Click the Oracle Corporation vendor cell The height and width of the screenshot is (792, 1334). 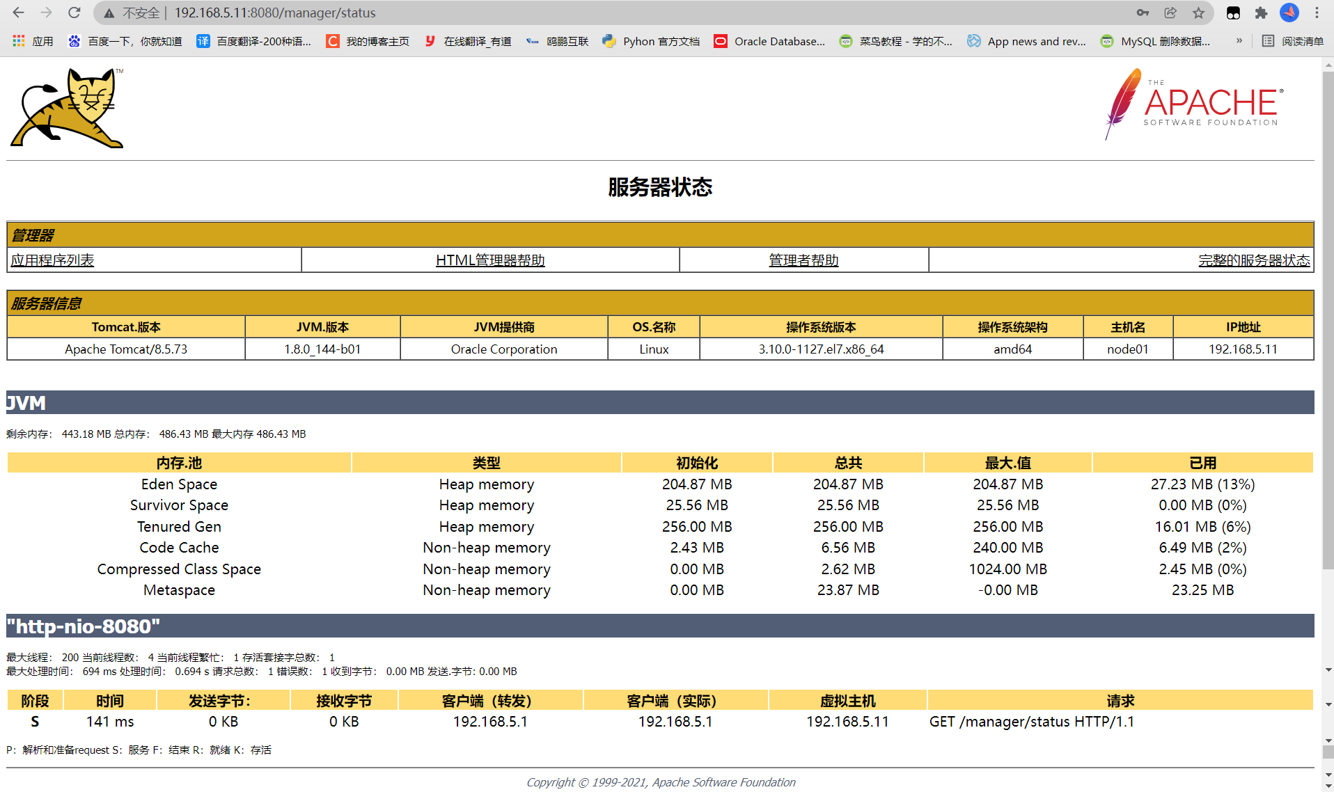(504, 349)
